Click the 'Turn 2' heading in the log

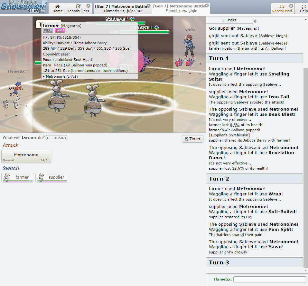[x=219, y=179]
